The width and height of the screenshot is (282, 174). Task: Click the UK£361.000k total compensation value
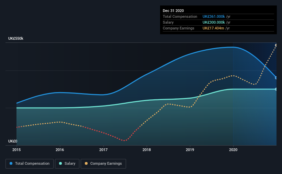coord(214,16)
